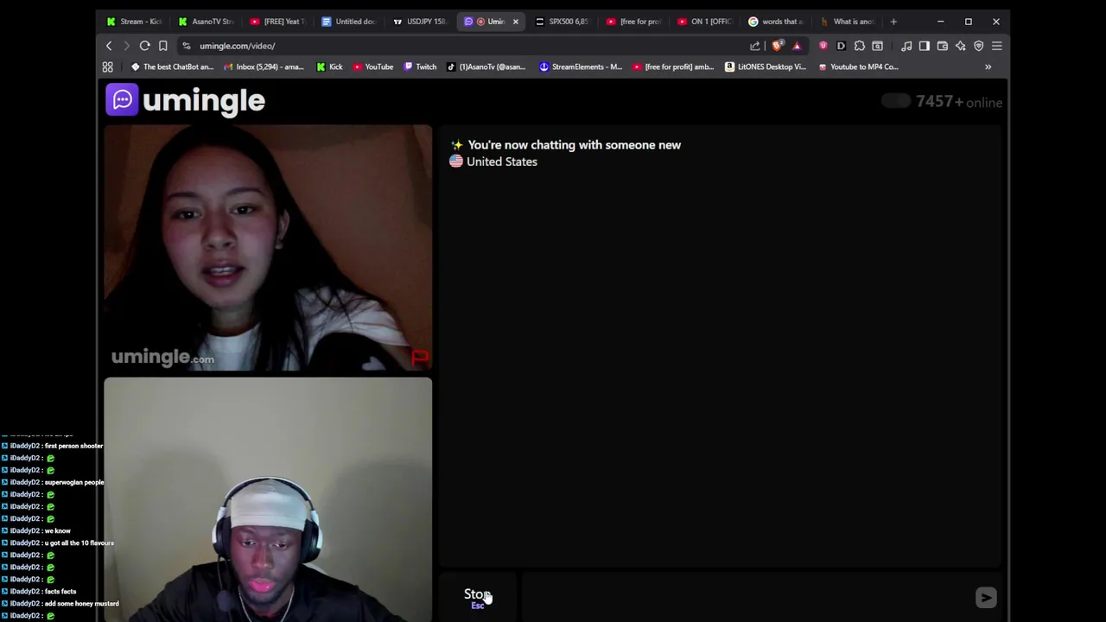Switch to the AsanoTV Stream tab

point(206,22)
